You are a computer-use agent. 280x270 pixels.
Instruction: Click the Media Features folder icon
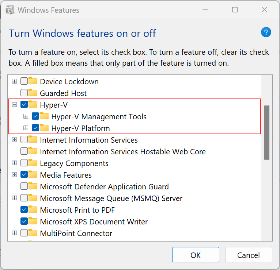pyautogui.click(x=33, y=175)
